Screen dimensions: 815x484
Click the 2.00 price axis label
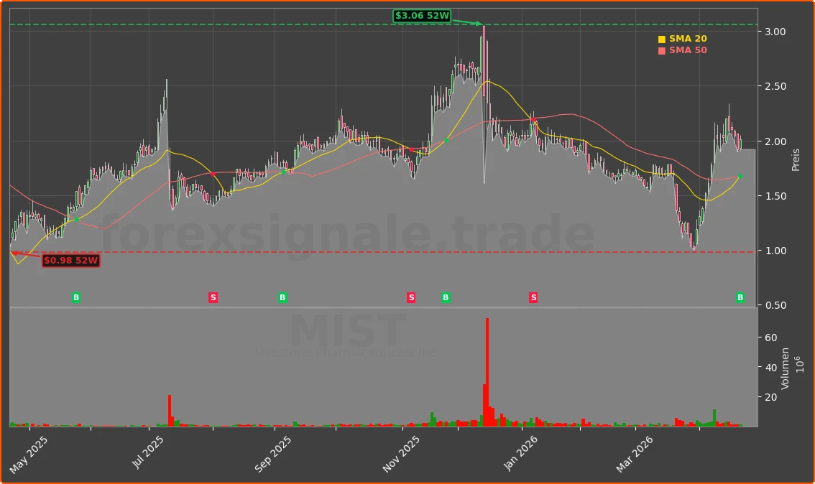click(x=775, y=141)
